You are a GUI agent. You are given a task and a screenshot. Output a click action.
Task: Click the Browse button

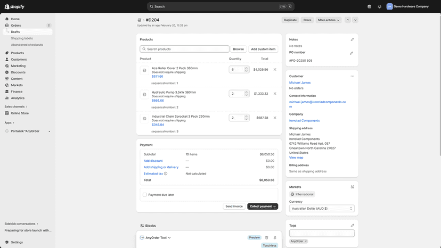point(238,49)
